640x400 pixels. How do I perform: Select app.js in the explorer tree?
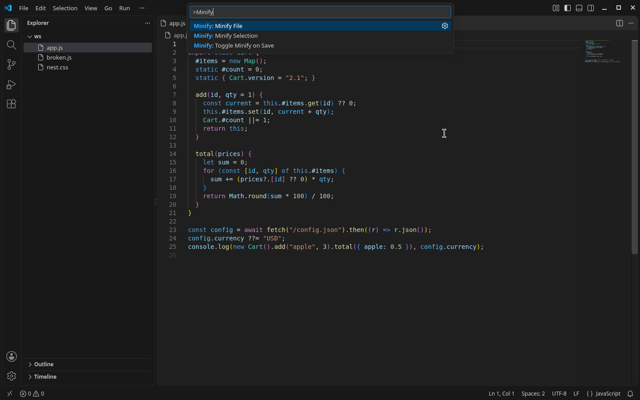pyautogui.click(x=88, y=48)
